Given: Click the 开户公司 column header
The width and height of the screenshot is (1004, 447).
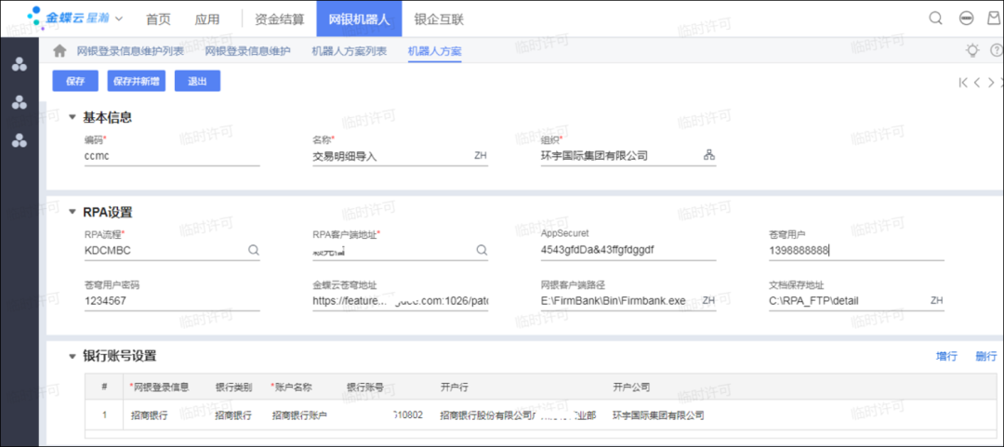Looking at the screenshot, I should [631, 388].
